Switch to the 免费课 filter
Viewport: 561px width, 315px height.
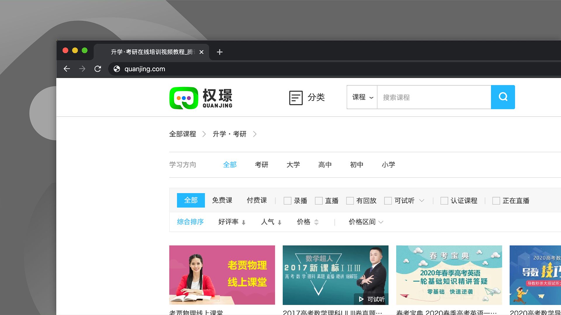pos(222,200)
